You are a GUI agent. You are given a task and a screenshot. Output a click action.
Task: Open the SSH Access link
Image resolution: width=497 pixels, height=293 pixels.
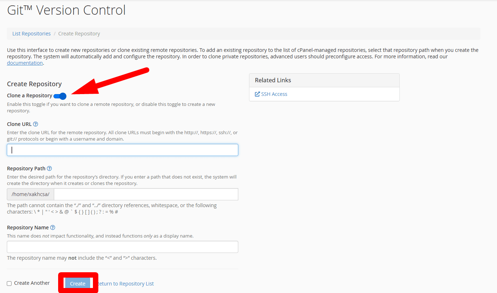[274, 94]
